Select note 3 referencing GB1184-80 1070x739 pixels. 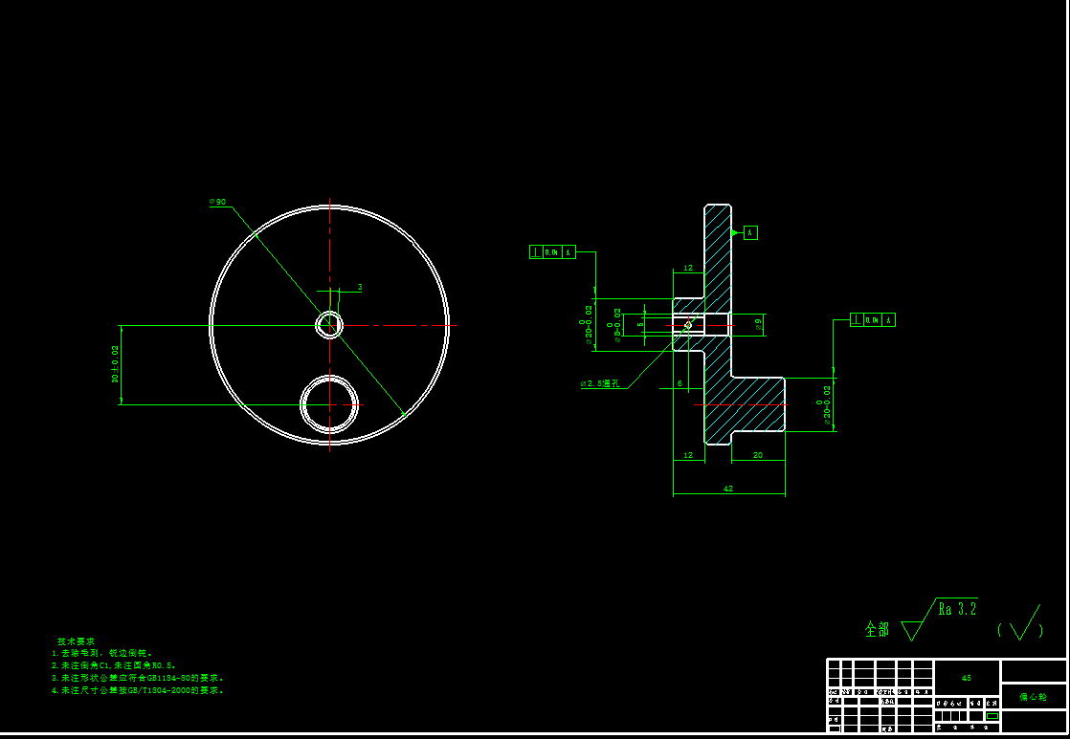137,678
